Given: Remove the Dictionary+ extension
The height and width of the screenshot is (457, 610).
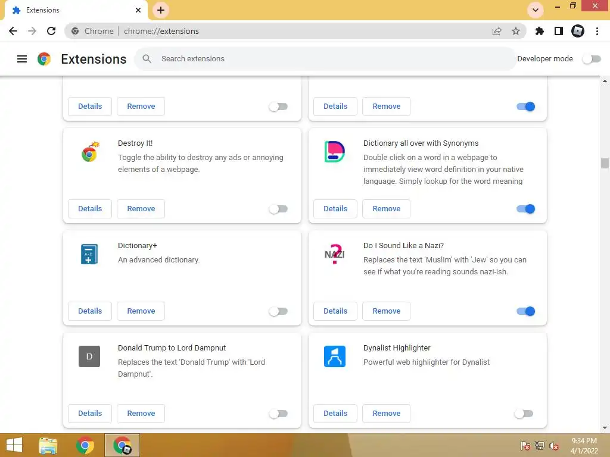Looking at the screenshot, I should (x=141, y=311).
